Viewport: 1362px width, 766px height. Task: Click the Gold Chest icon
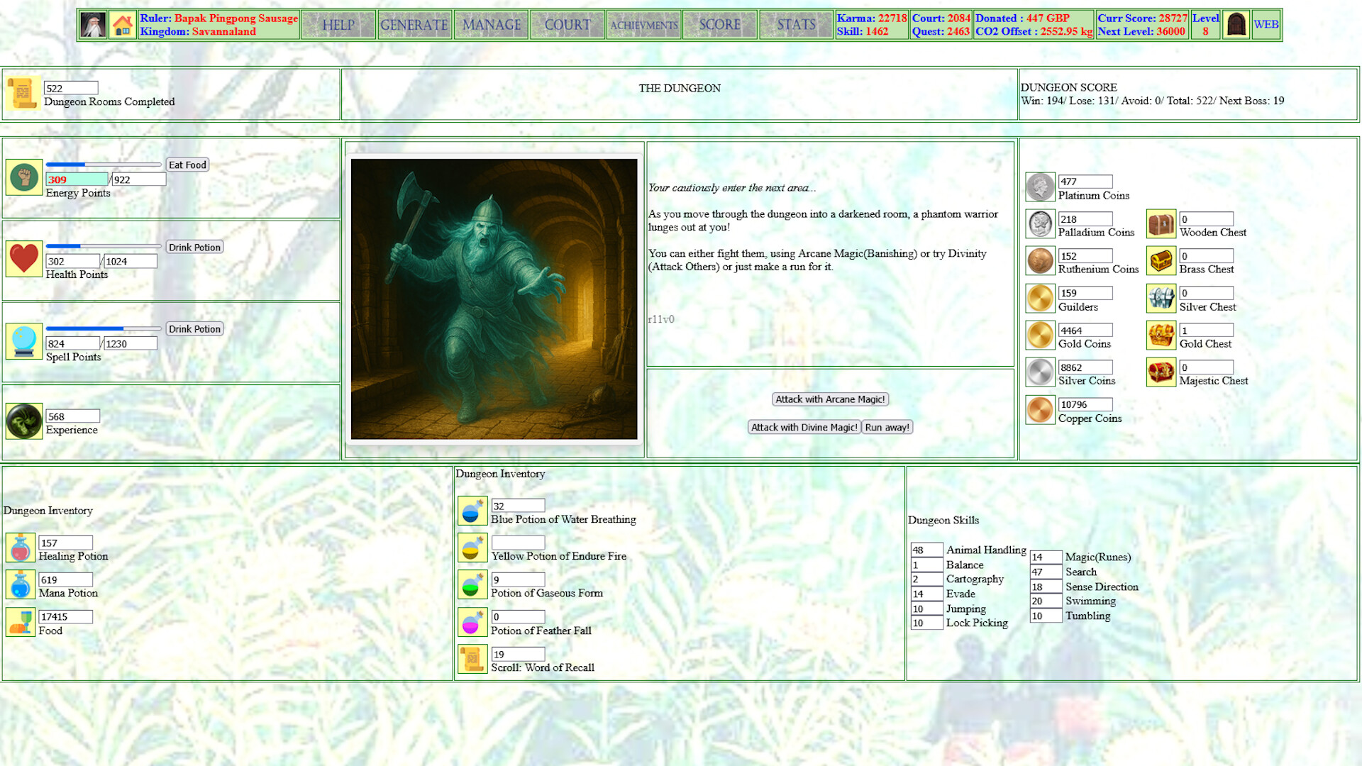(x=1161, y=335)
